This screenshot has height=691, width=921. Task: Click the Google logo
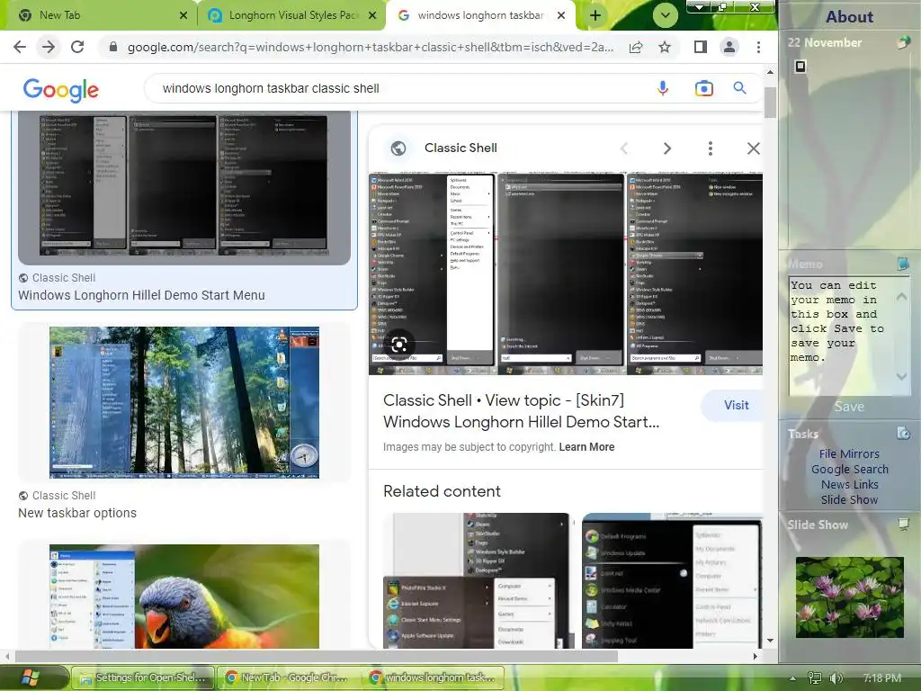(60, 89)
